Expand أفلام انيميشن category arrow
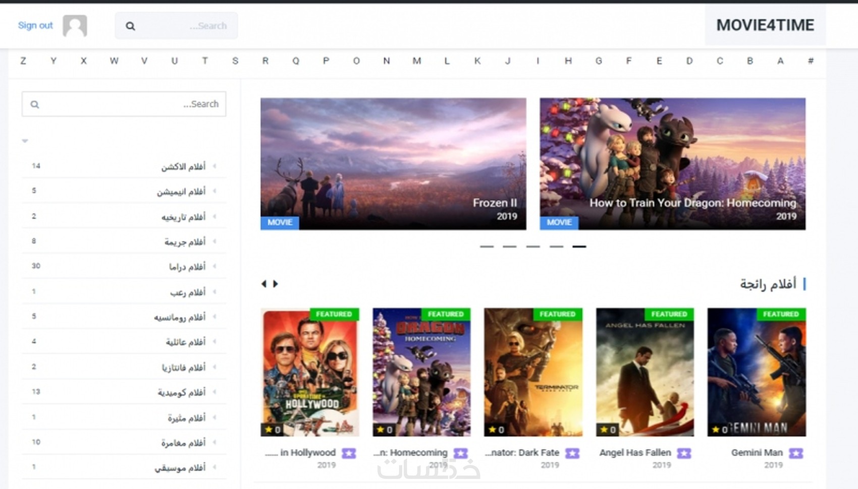Image resolution: width=858 pixels, height=489 pixels. [215, 191]
